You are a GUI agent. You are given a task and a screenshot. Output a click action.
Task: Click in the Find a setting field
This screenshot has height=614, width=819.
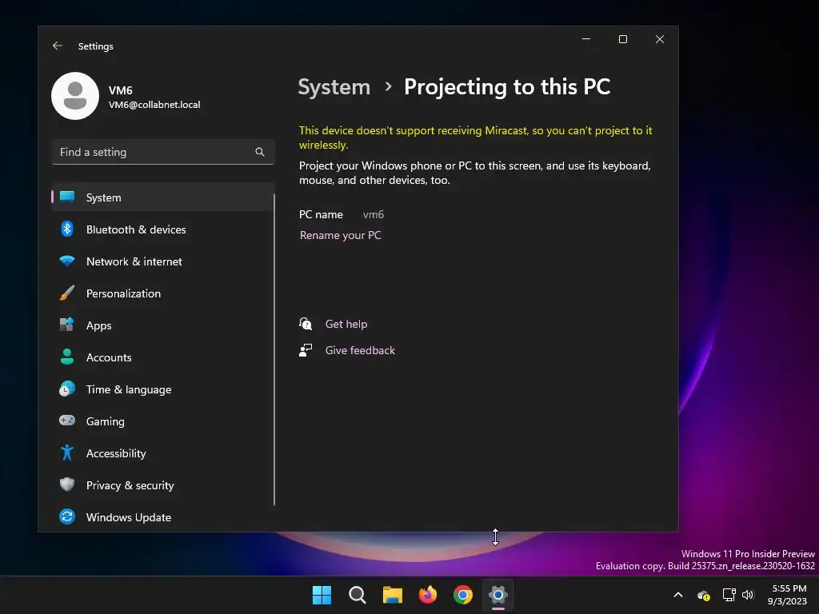pyautogui.click(x=162, y=152)
